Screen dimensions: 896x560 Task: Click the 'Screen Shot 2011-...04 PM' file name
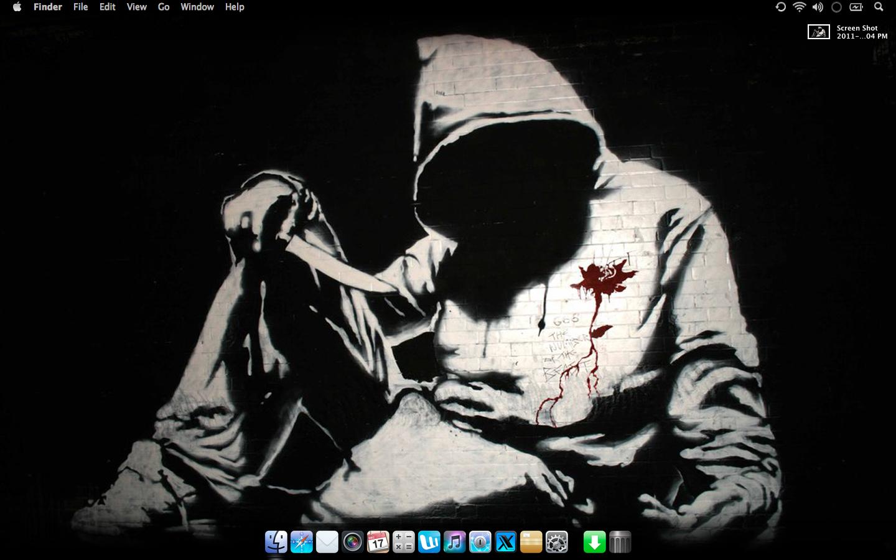[862, 32]
